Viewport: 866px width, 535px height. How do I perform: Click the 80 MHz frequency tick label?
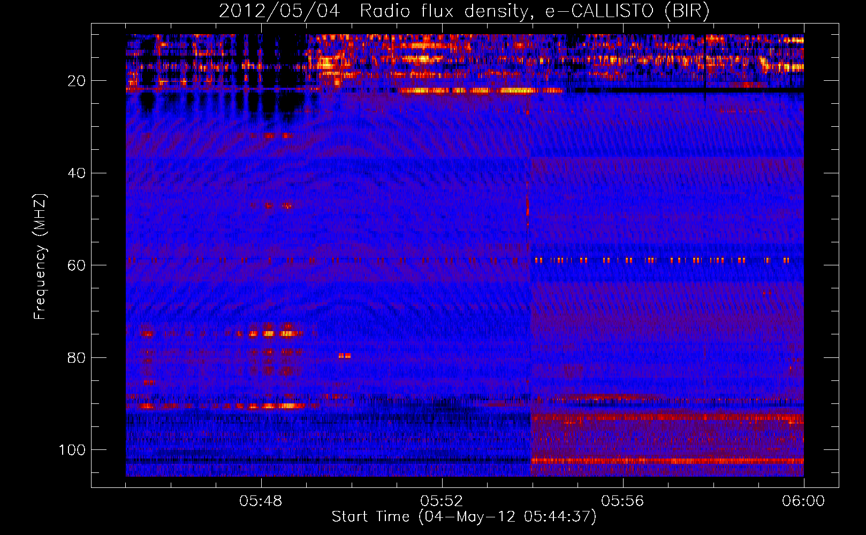77,358
